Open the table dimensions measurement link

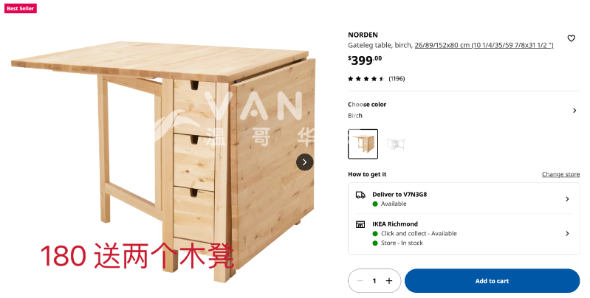484,45
